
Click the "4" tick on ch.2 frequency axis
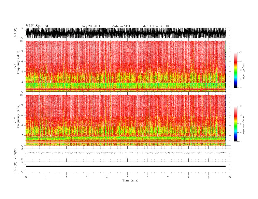click(x=22, y=125)
